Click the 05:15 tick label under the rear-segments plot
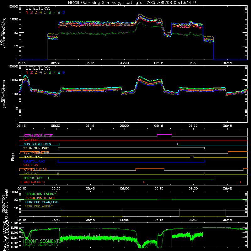 (21, 126)
